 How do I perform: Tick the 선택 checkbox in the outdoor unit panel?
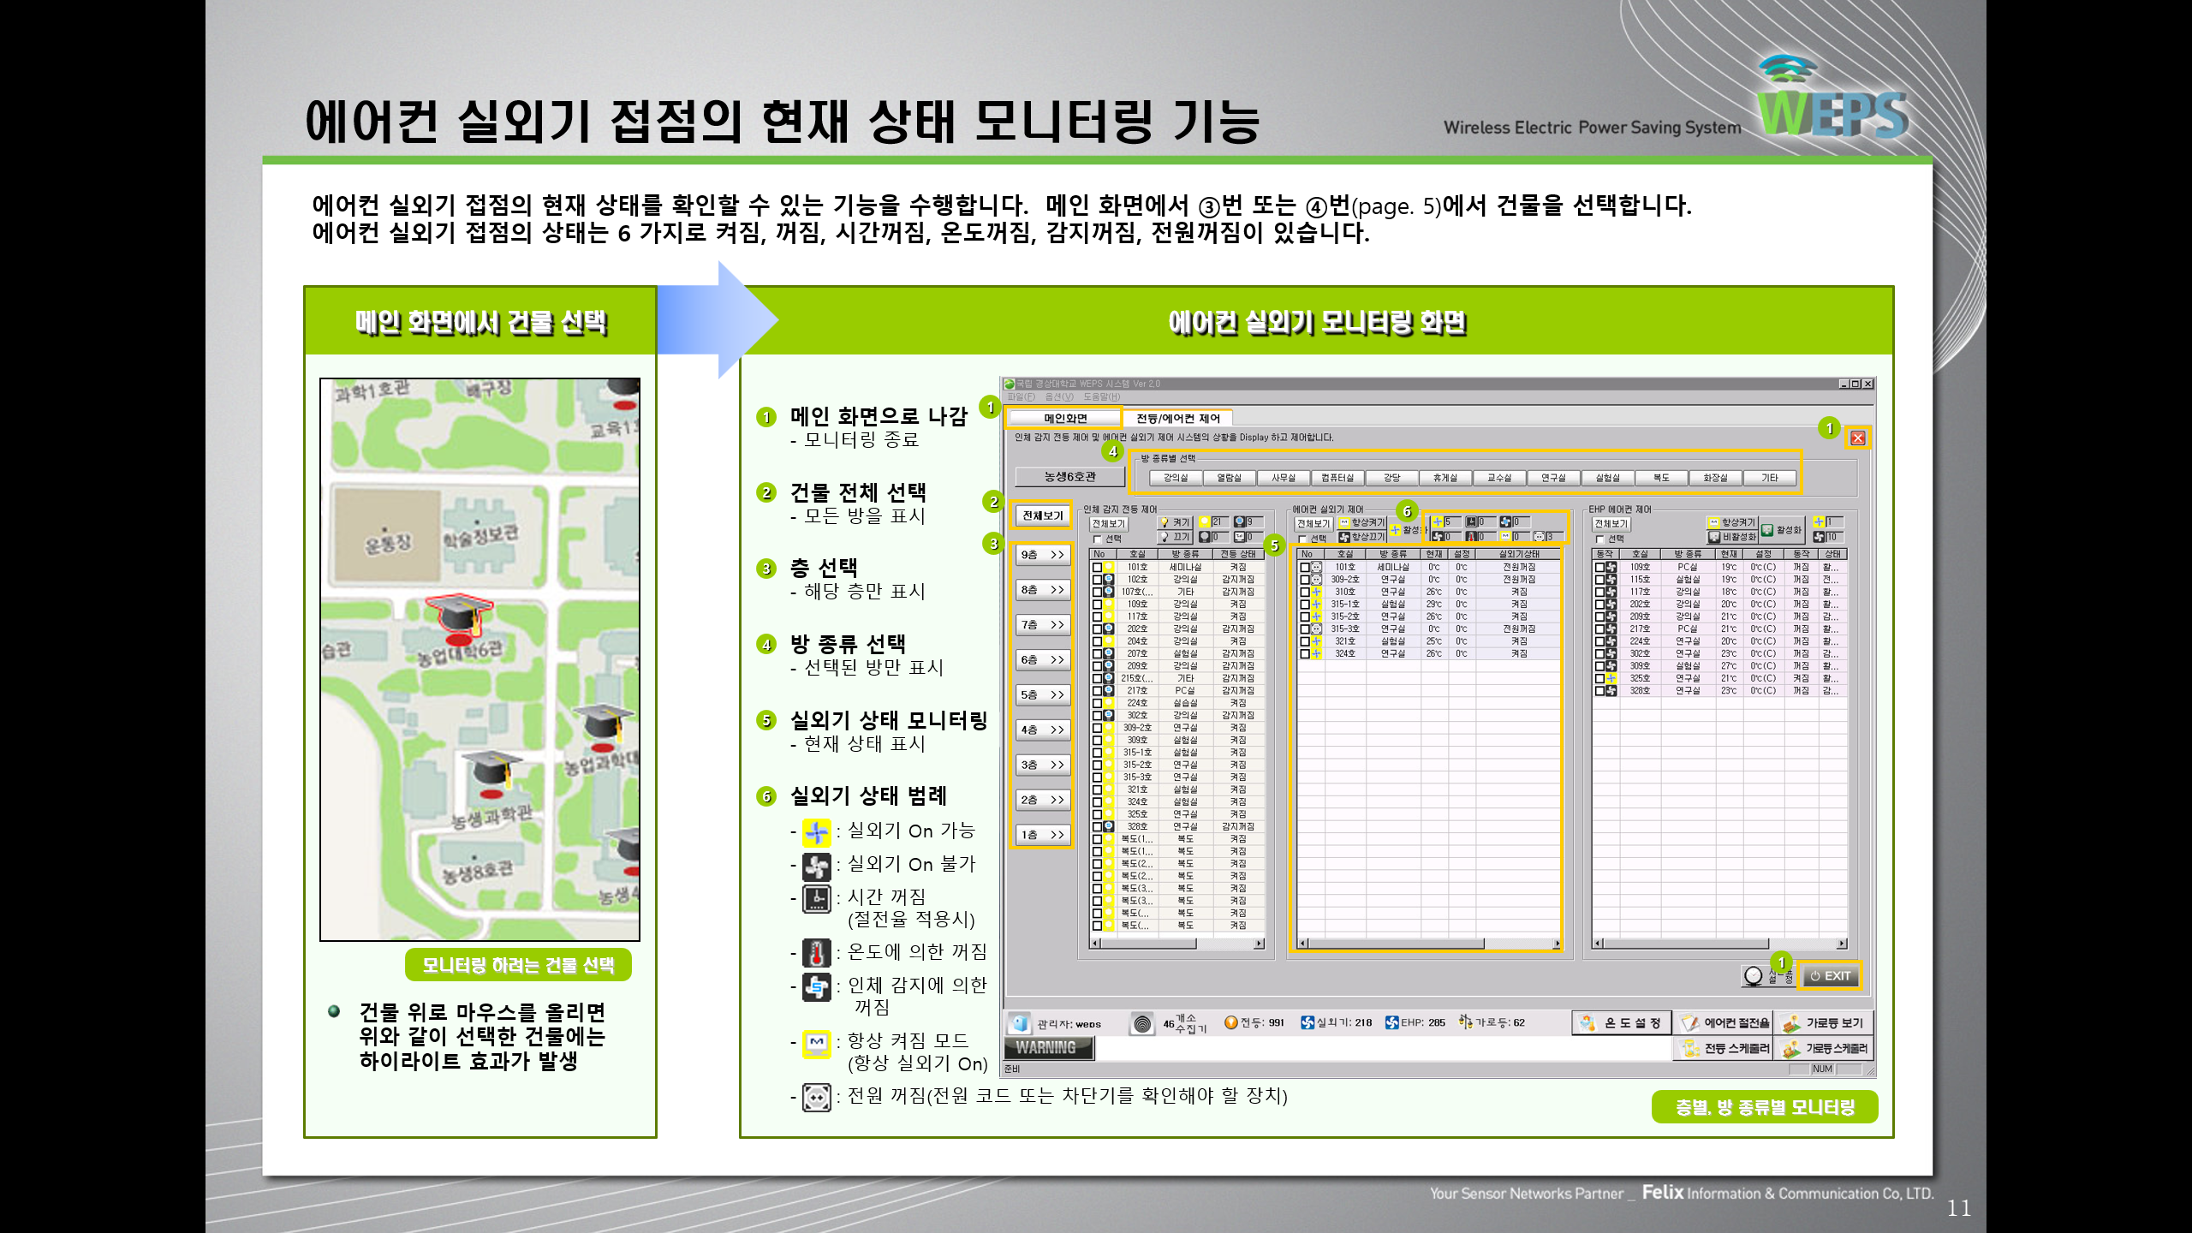(1303, 539)
